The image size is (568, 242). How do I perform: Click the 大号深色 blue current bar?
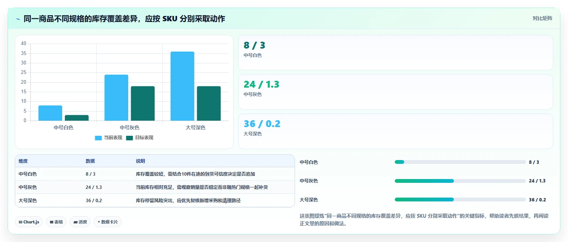point(182,86)
